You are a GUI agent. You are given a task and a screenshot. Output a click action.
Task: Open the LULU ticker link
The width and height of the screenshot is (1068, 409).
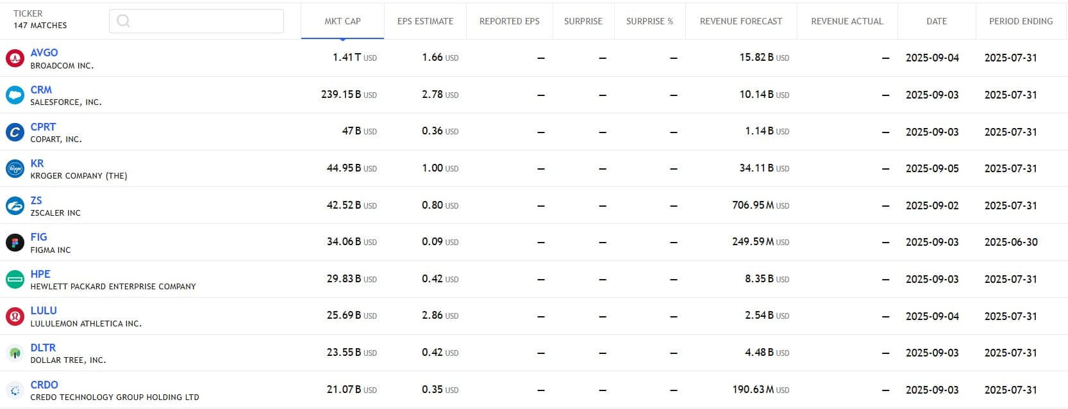coord(44,310)
